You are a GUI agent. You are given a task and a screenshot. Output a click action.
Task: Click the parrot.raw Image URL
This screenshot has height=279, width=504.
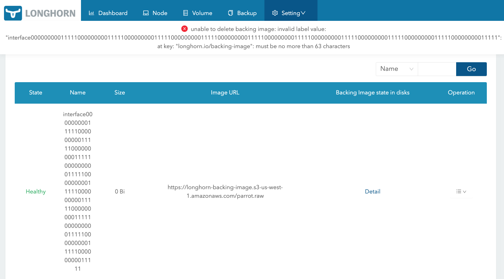[225, 191]
